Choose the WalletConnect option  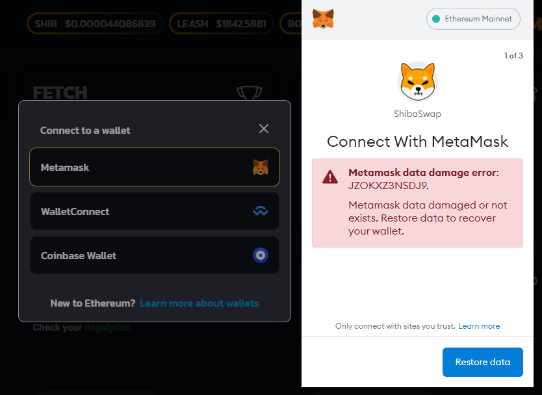pos(155,211)
